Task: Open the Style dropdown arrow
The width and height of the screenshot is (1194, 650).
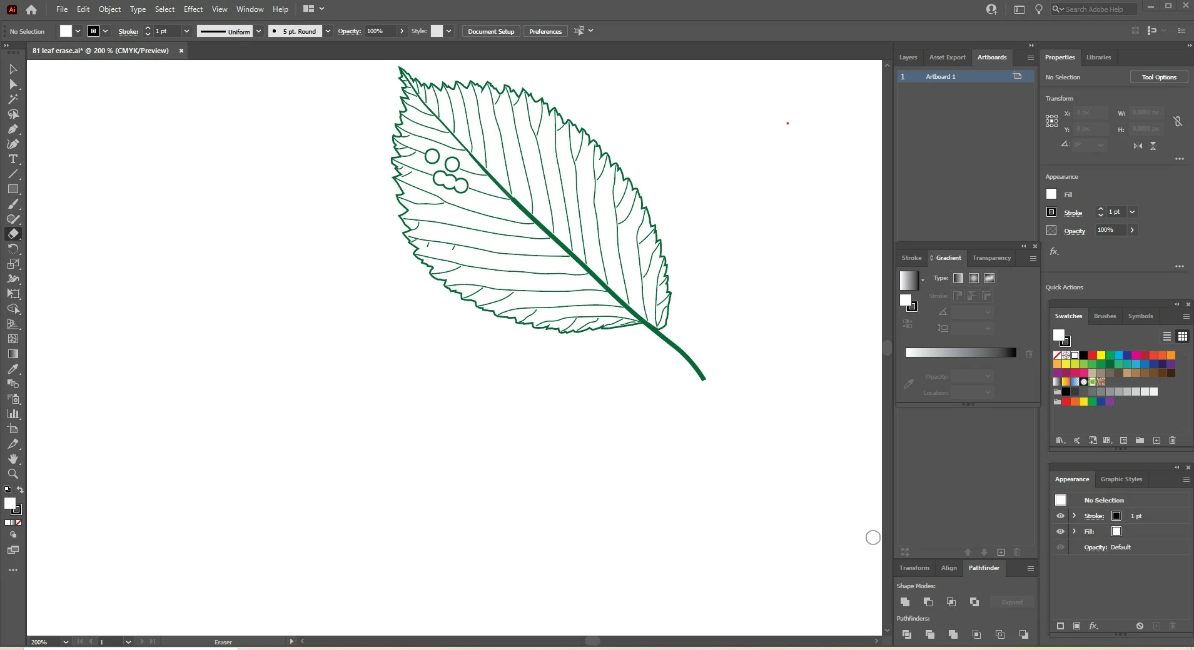Action: pyautogui.click(x=448, y=31)
